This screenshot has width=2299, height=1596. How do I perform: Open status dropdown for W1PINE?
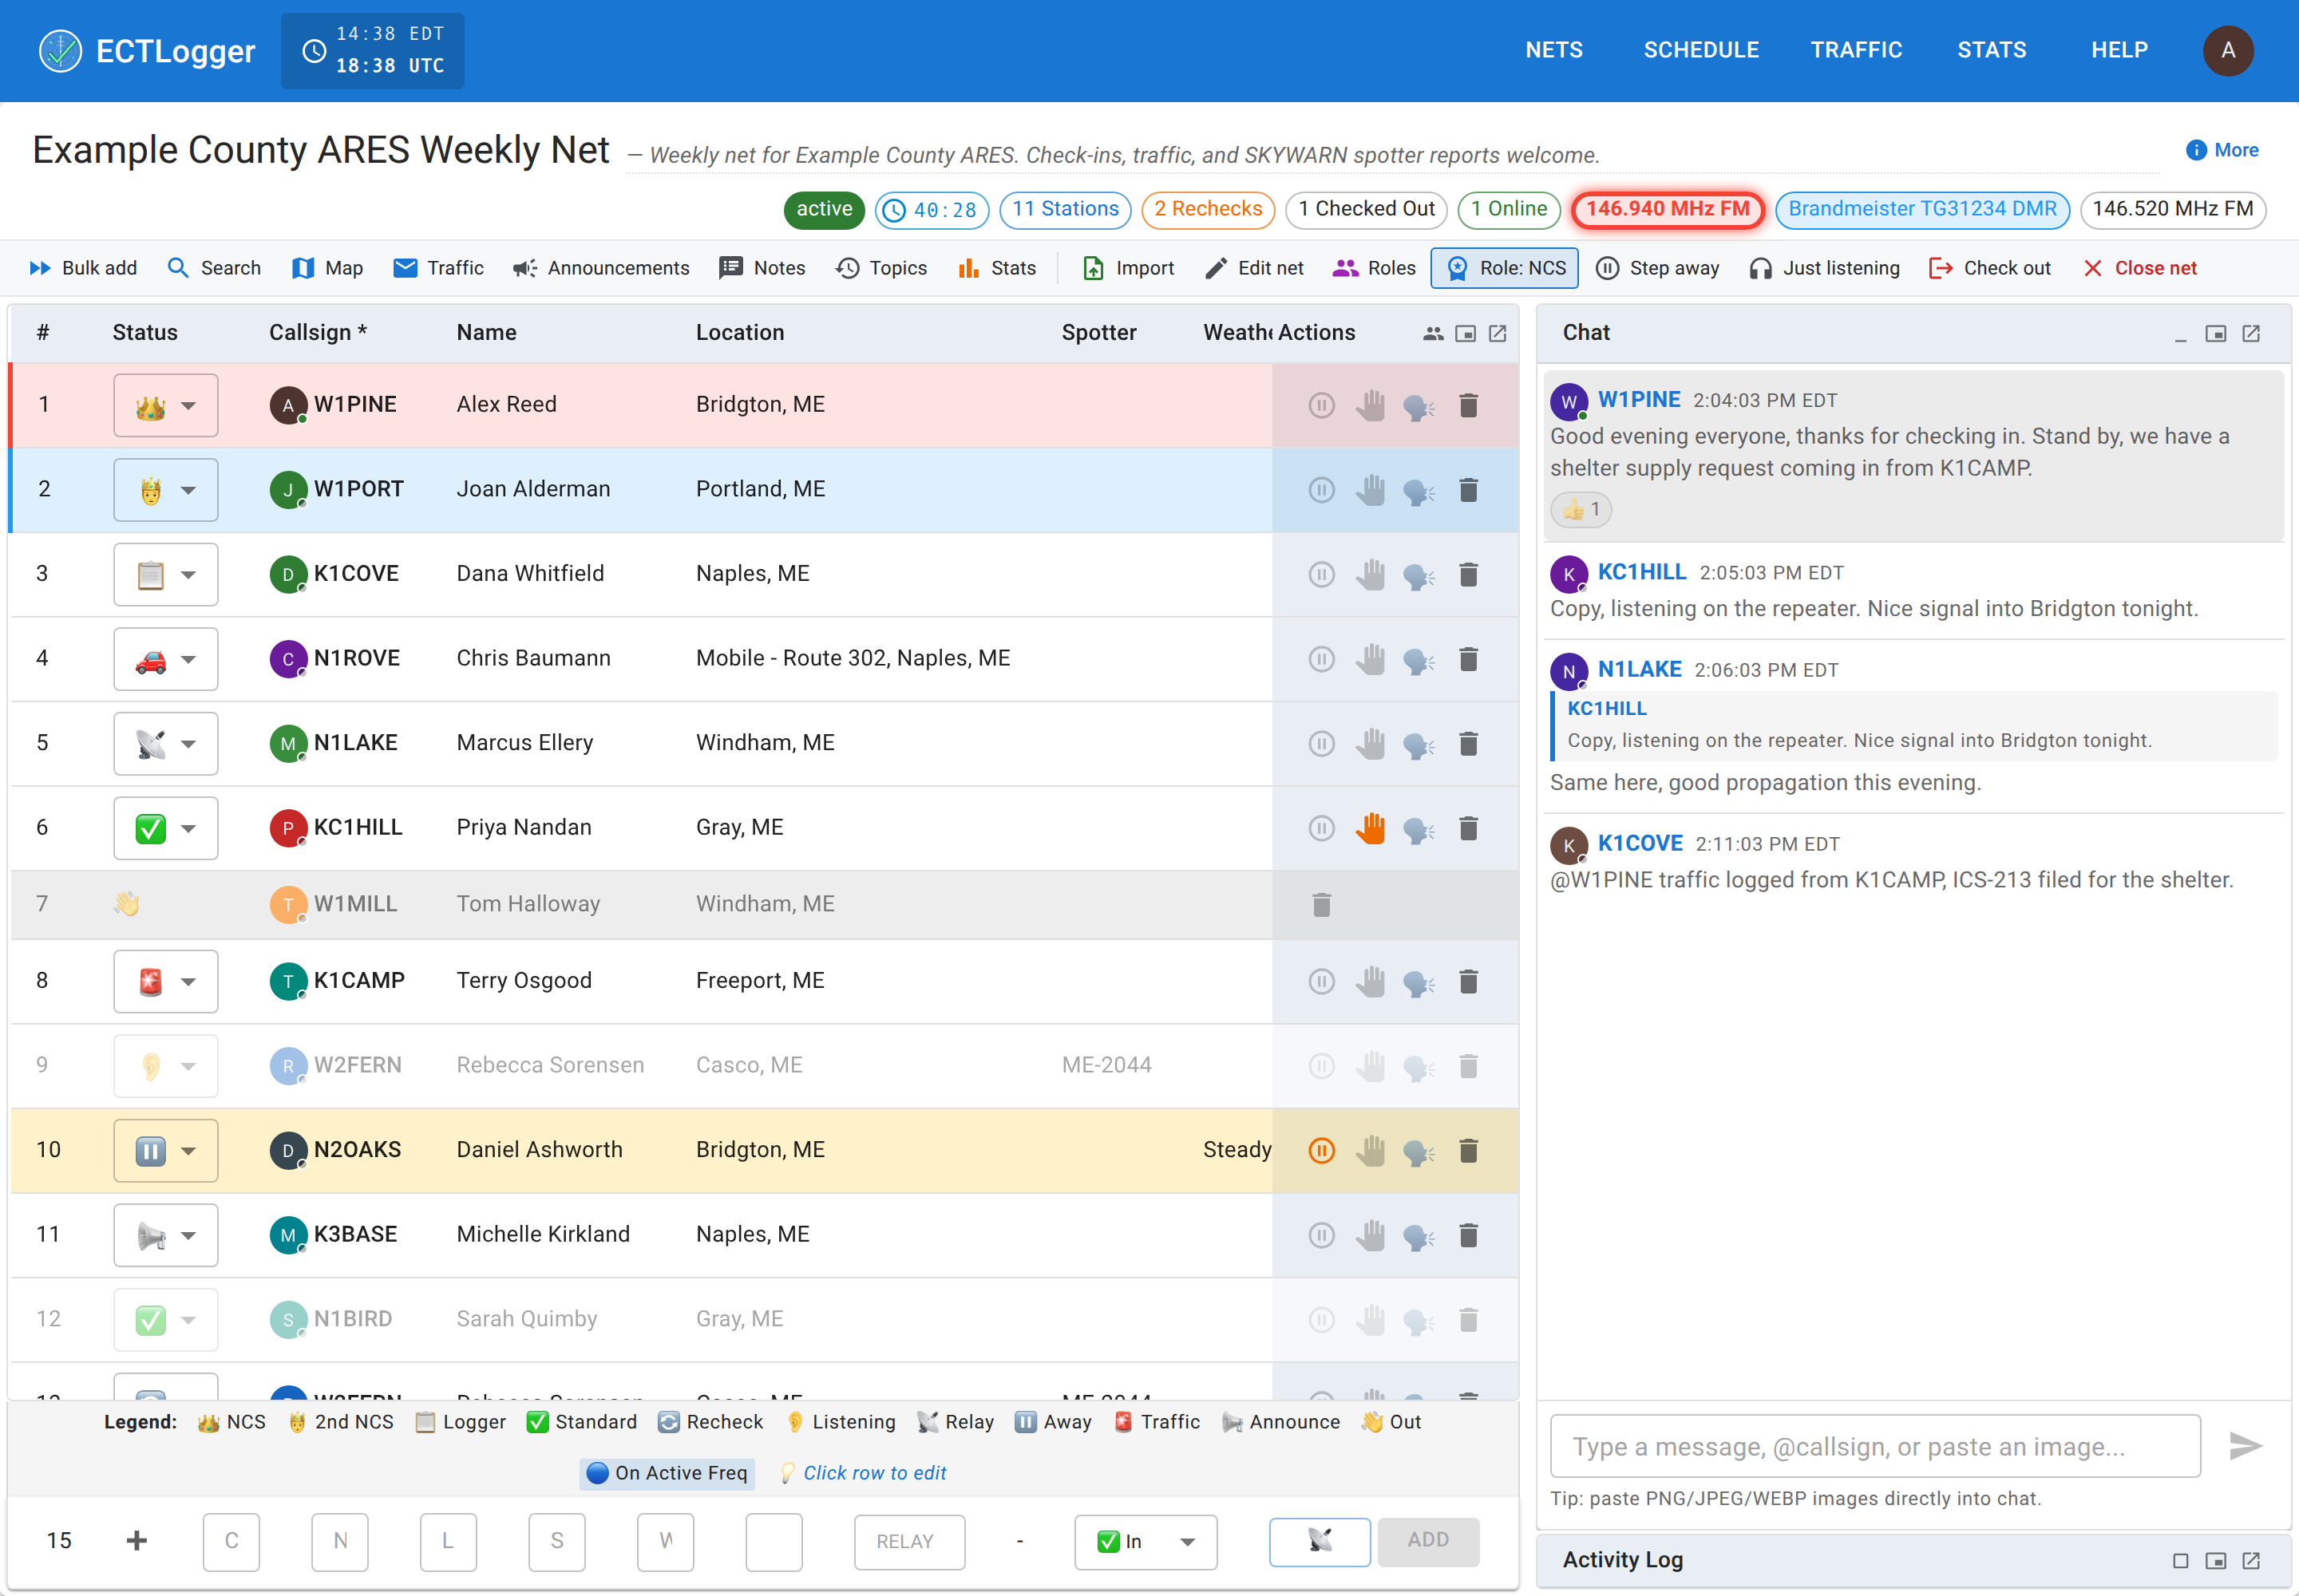point(166,405)
